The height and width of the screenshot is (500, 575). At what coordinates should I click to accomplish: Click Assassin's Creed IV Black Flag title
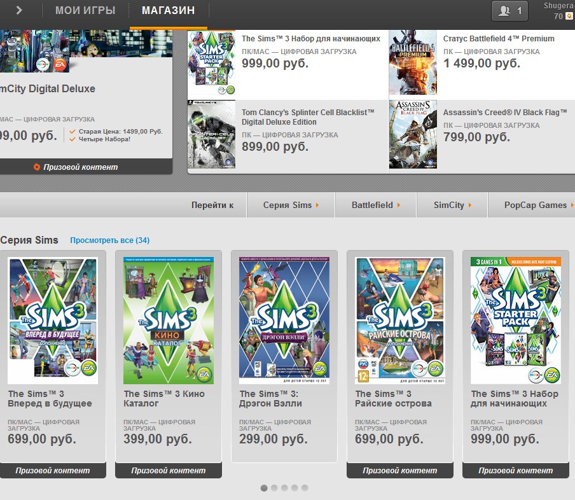coord(505,112)
